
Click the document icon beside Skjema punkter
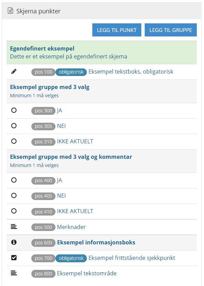click(x=10, y=11)
